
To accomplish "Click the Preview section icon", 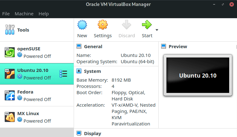I will tap(164, 46).
